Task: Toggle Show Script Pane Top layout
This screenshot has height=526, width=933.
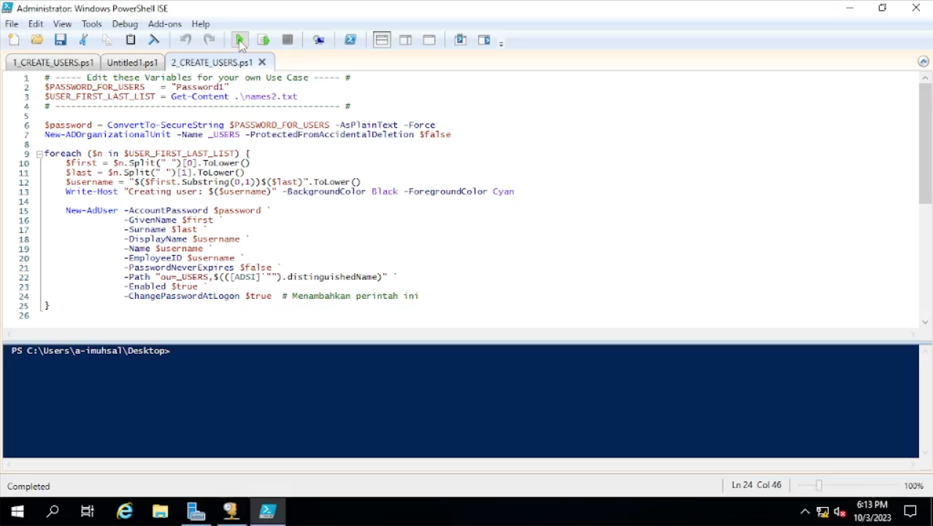Action: (382, 40)
